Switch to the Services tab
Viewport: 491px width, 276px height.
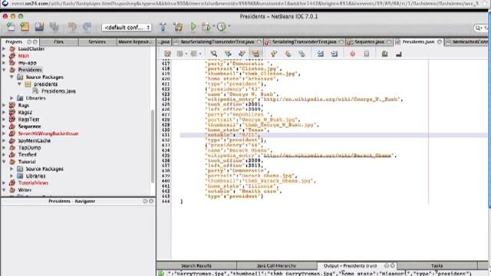97,41
